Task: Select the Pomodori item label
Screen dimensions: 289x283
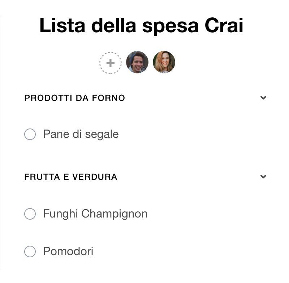Action: click(68, 251)
